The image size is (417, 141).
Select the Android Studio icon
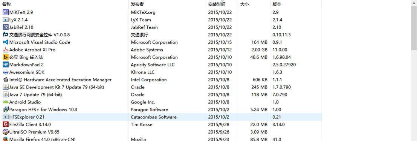(x=6, y=102)
